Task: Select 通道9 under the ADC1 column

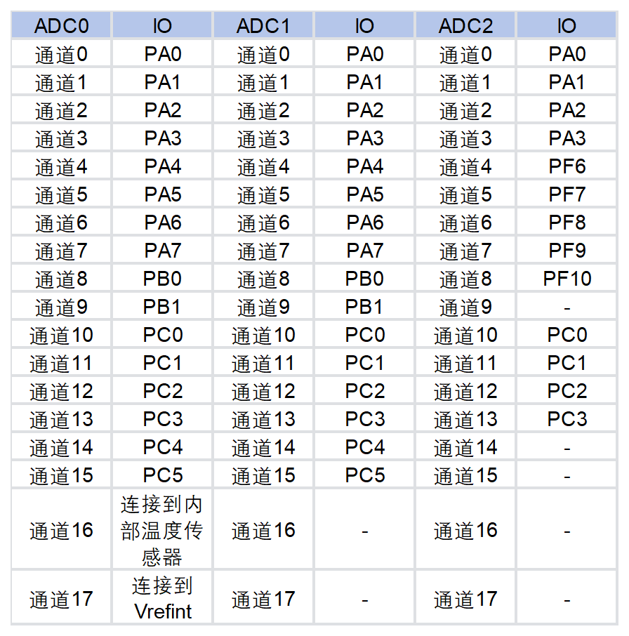Action: click(x=263, y=306)
